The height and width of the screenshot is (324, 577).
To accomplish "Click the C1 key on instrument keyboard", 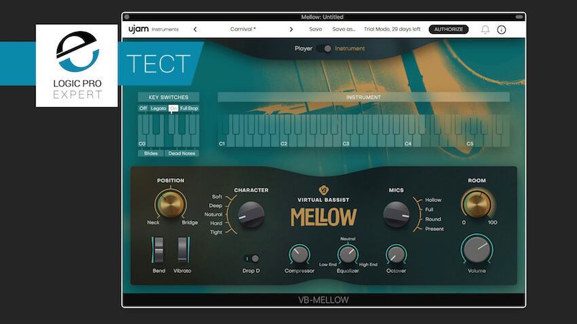I will coord(222,142).
